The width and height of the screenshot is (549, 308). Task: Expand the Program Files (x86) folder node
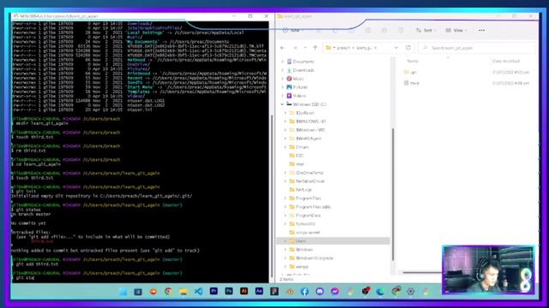tap(286, 207)
